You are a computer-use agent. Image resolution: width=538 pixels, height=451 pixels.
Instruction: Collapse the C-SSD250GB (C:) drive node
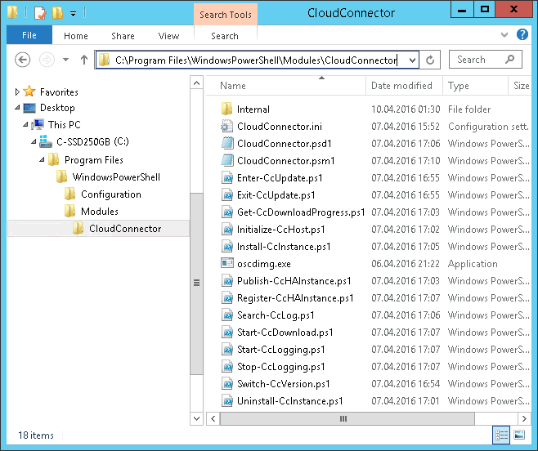[34, 141]
